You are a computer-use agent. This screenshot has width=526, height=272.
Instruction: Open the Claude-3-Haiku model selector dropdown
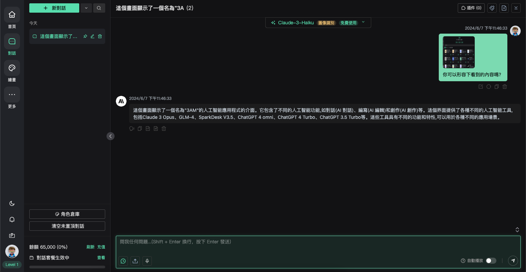click(x=318, y=23)
